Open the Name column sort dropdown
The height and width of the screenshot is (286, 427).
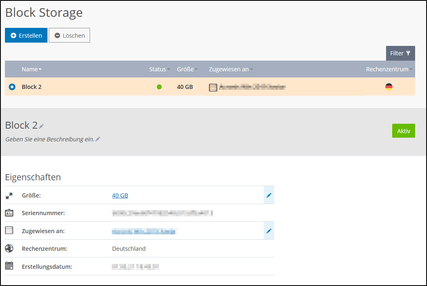pos(39,69)
